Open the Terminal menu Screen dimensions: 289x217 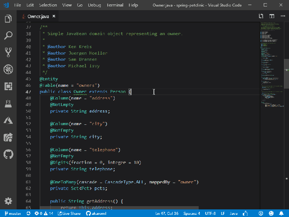tap(115, 5)
